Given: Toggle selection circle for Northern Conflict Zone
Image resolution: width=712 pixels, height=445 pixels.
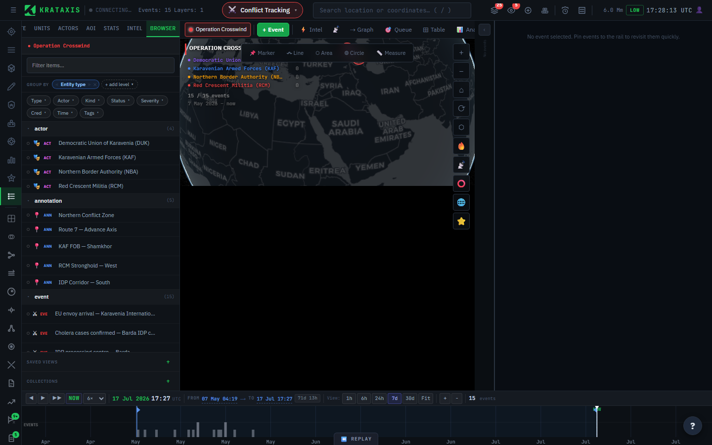Looking at the screenshot, I should pyautogui.click(x=28, y=215).
